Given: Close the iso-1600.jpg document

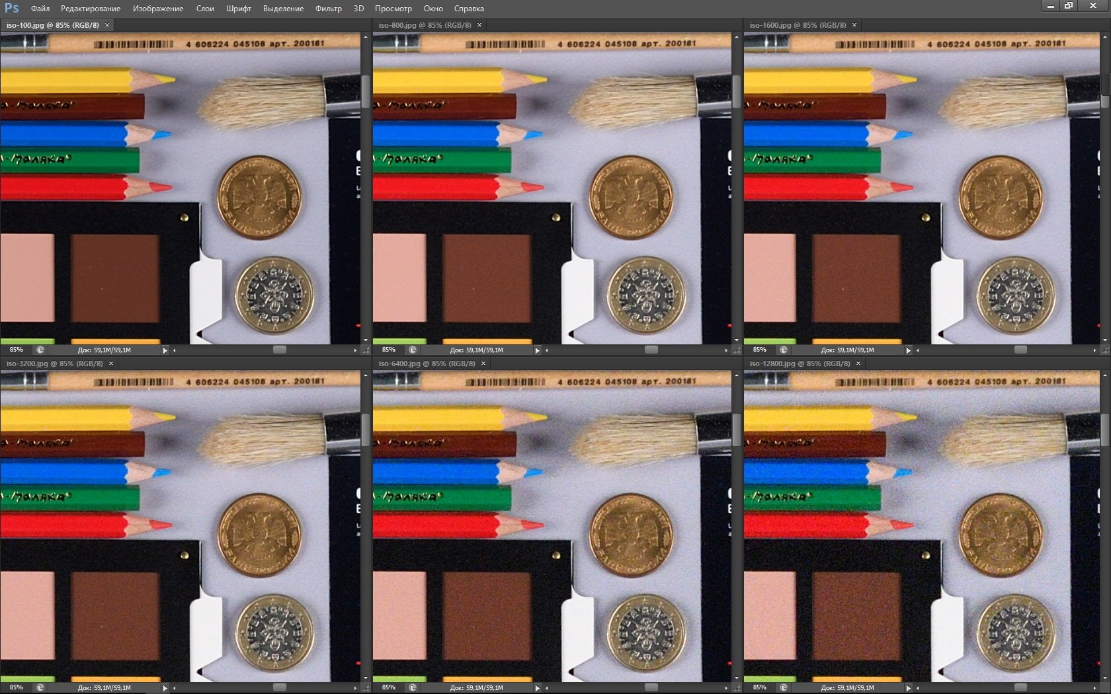Looking at the screenshot, I should [854, 25].
